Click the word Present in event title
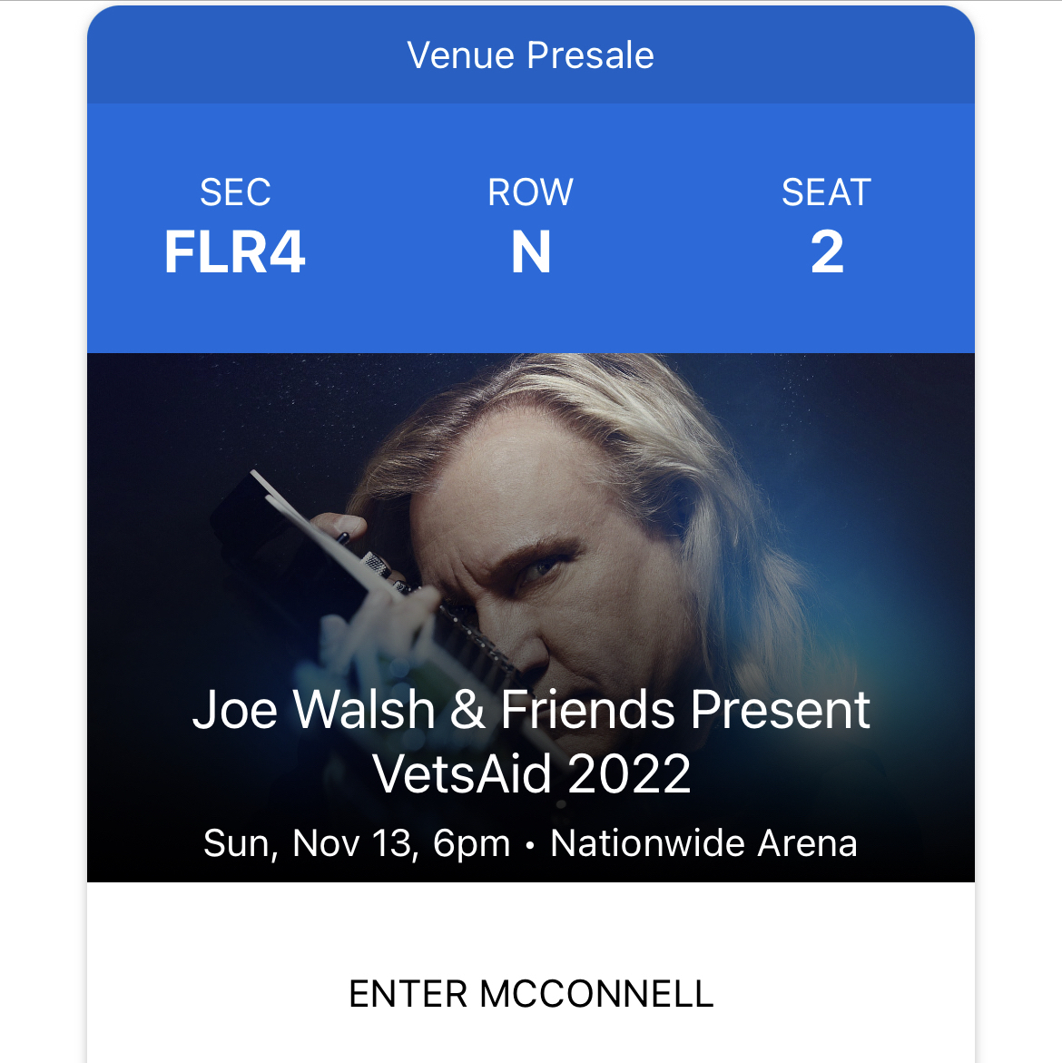Viewport: 1062px width, 1063px height. (x=780, y=711)
